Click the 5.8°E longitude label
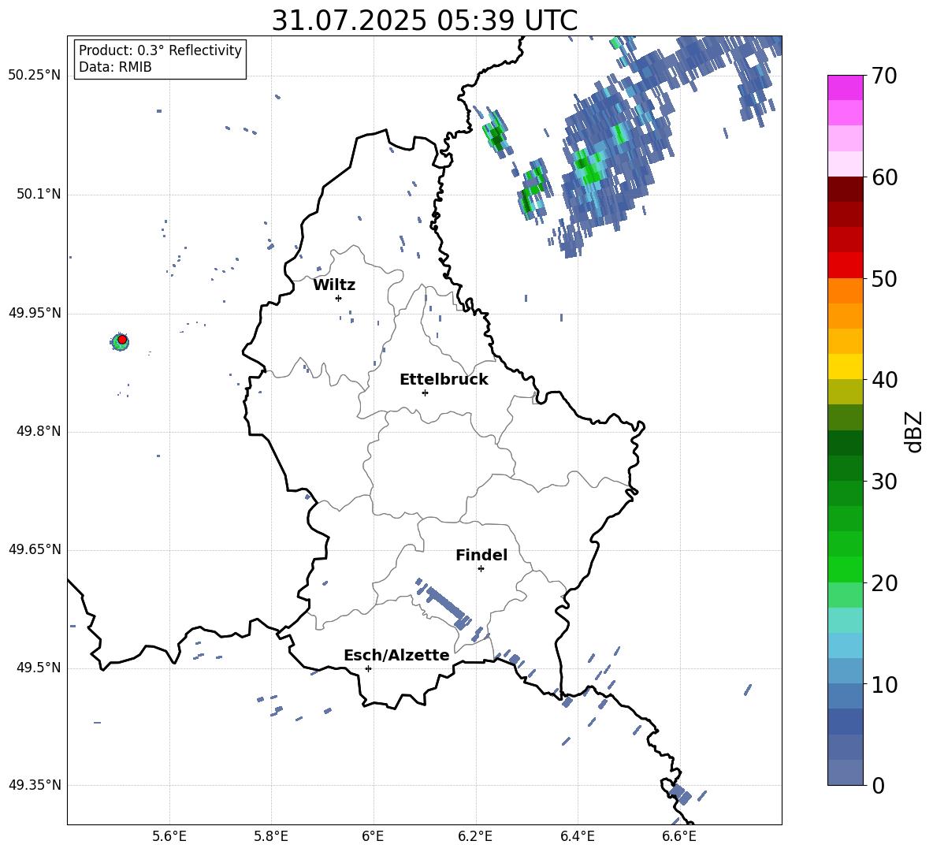This screenshot has height=852, width=933. (271, 836)
